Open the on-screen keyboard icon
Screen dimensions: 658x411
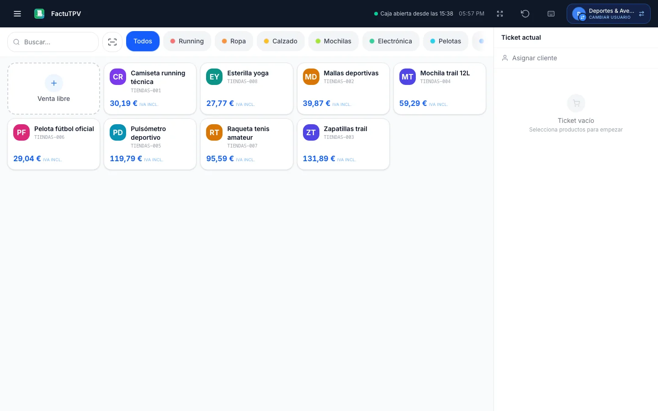coord(551,14)
